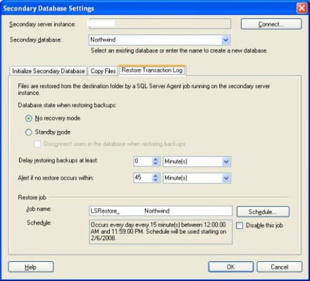Select the Restore Transaction Log tab
The height and width of the screenshot is (281, 310).
pyautogui.click(x=152, y=70)
